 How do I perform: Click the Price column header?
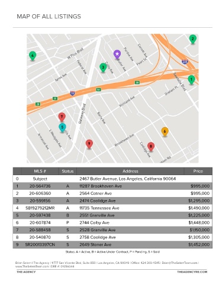[198, 171]
